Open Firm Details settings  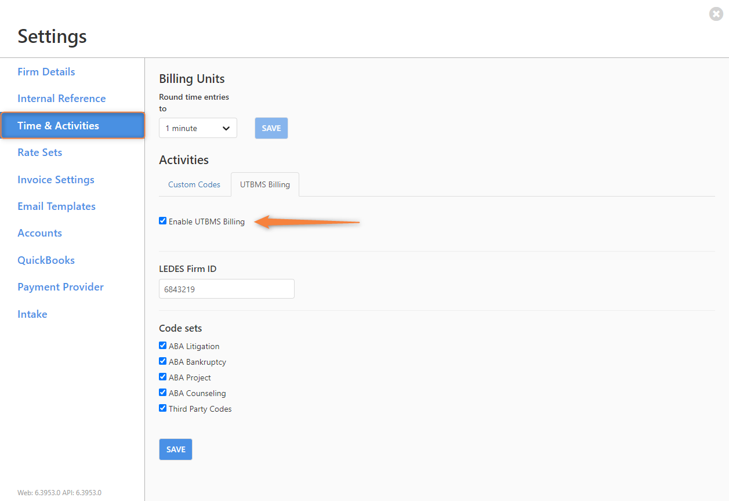point(46,71)
